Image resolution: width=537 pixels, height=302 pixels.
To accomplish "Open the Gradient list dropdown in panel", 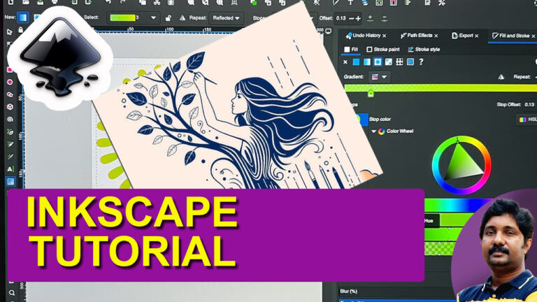I will pyautogui.click(x=379, y=77).
